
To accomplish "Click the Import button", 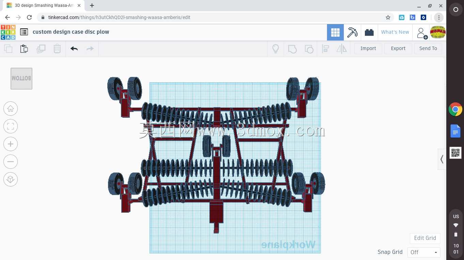I will [x=368, y=48].
